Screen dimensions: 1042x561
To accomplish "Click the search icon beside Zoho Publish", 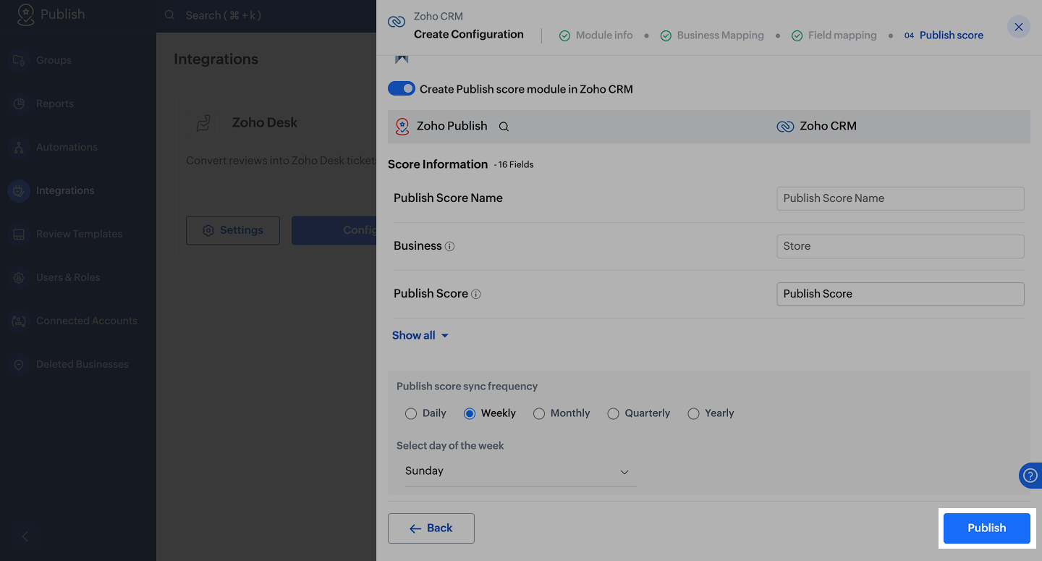I will pos(504,127).
